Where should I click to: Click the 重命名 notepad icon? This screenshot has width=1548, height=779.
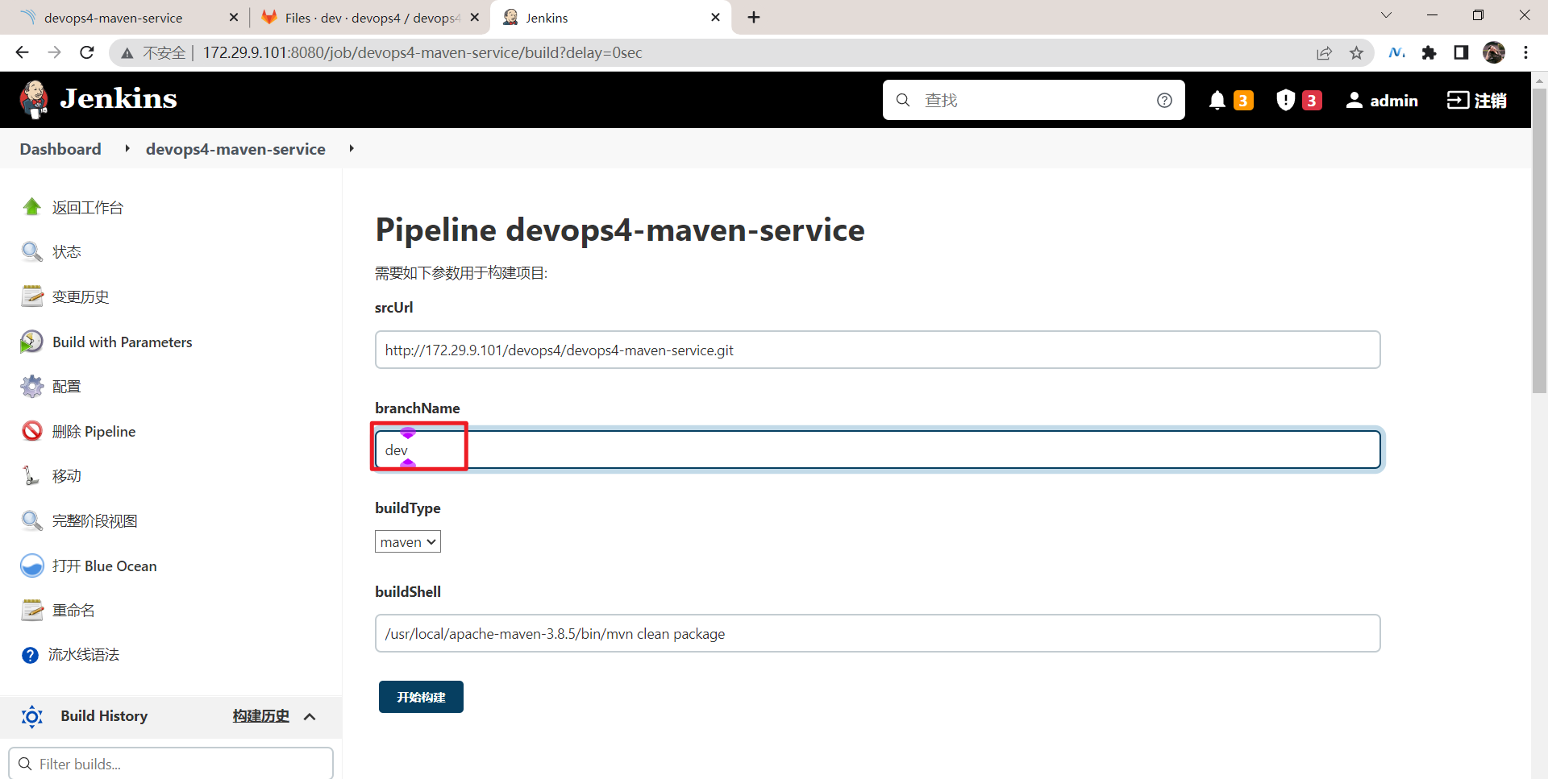coord(32,611)
